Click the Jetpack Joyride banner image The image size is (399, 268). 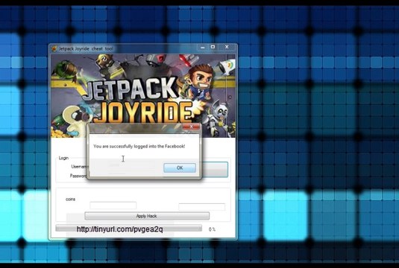coord(143,95)
